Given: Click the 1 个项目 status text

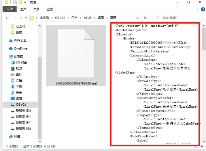Looking at the screenshot, I should click(12, 146).
